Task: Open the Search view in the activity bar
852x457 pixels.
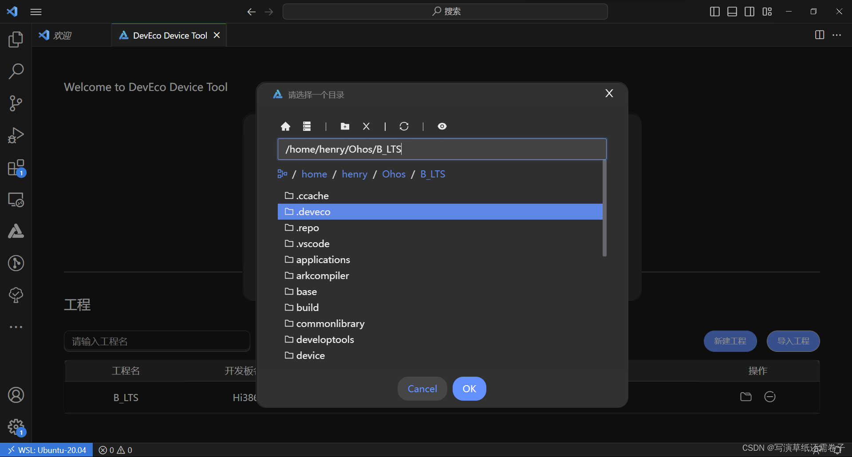Action: (16, 71)
